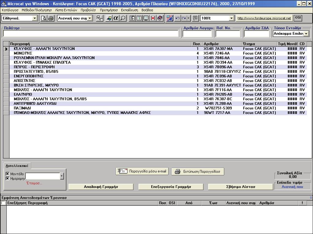Click Εκτύπωση Παραγγελίας button
This screenshot has width=313, height=234.
[x=198, y=172]
